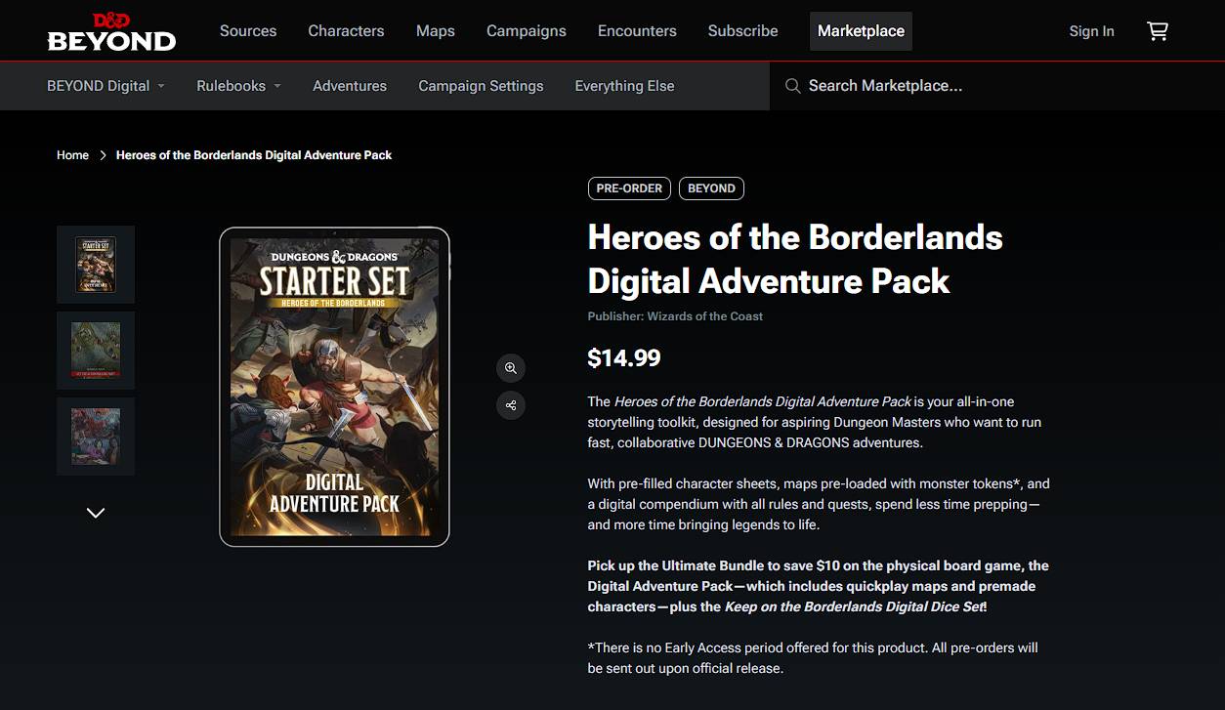Open the Marketplace tab
Image resolution: width=1225 pixels, height=710 pixels.
(x=861, y=31)
